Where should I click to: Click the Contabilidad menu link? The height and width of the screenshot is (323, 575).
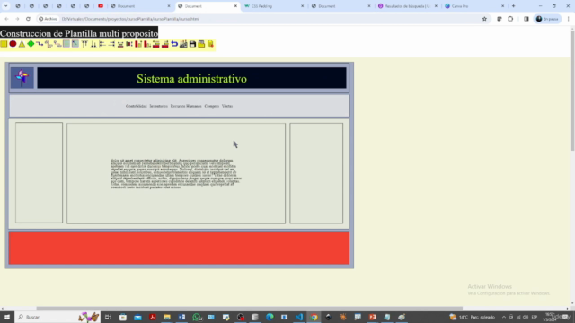(x=136, y=106)
